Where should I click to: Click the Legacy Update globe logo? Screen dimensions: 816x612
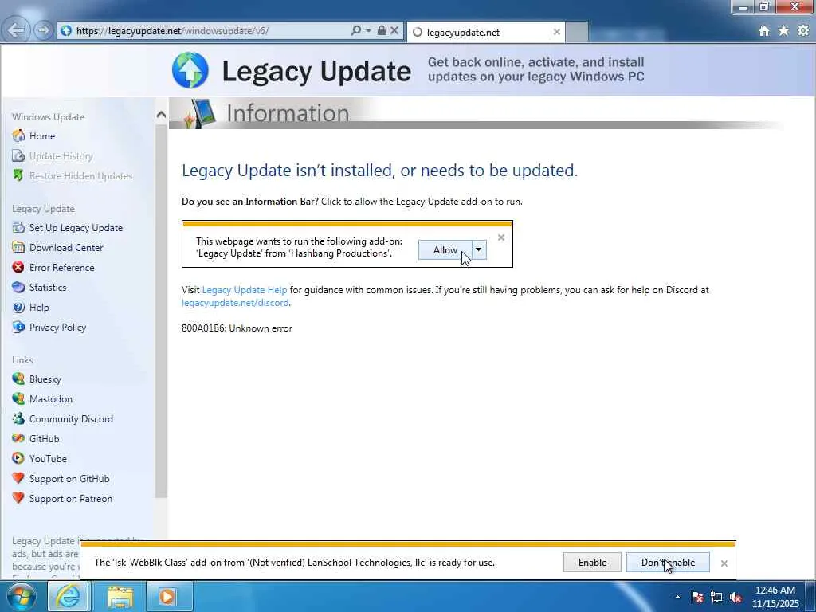(190, 70)
